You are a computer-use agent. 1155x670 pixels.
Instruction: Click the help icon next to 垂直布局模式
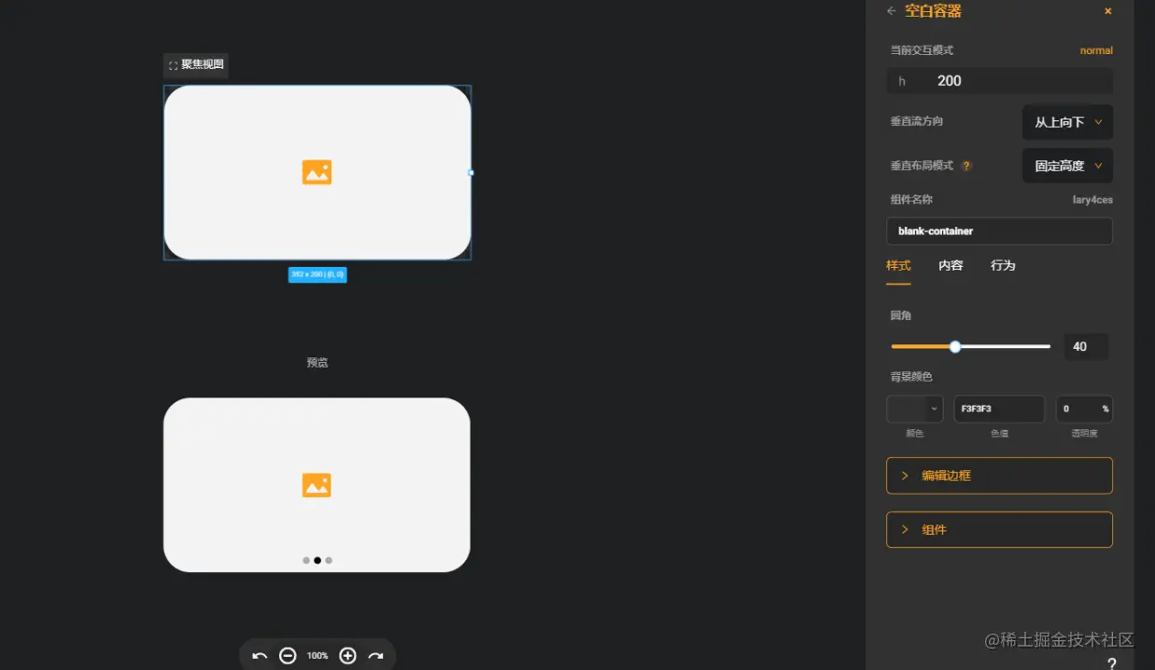click(x=966, y=166)
